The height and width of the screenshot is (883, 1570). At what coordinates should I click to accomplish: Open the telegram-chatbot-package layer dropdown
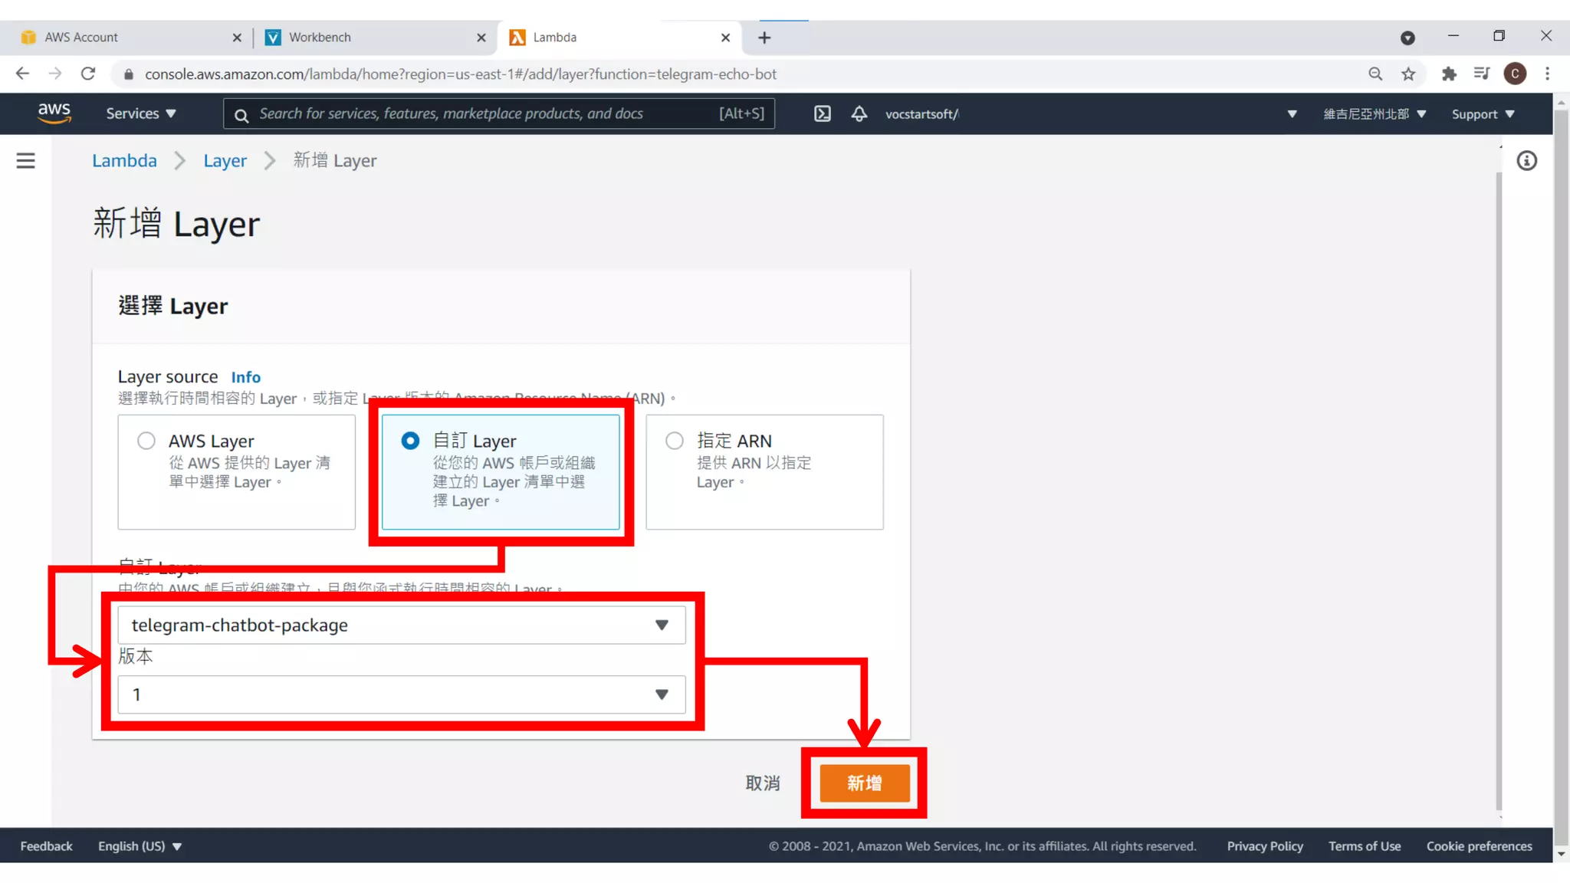click(x=401, y=625)
